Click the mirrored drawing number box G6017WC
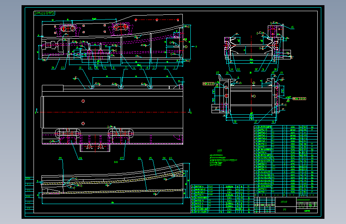The image size is (346, 224). pyautogui.click(x=44, y=13)
